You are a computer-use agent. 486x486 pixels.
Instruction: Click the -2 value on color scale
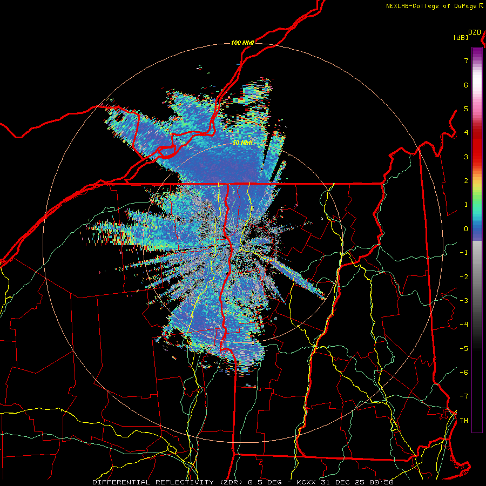click(x=464, y=277)
